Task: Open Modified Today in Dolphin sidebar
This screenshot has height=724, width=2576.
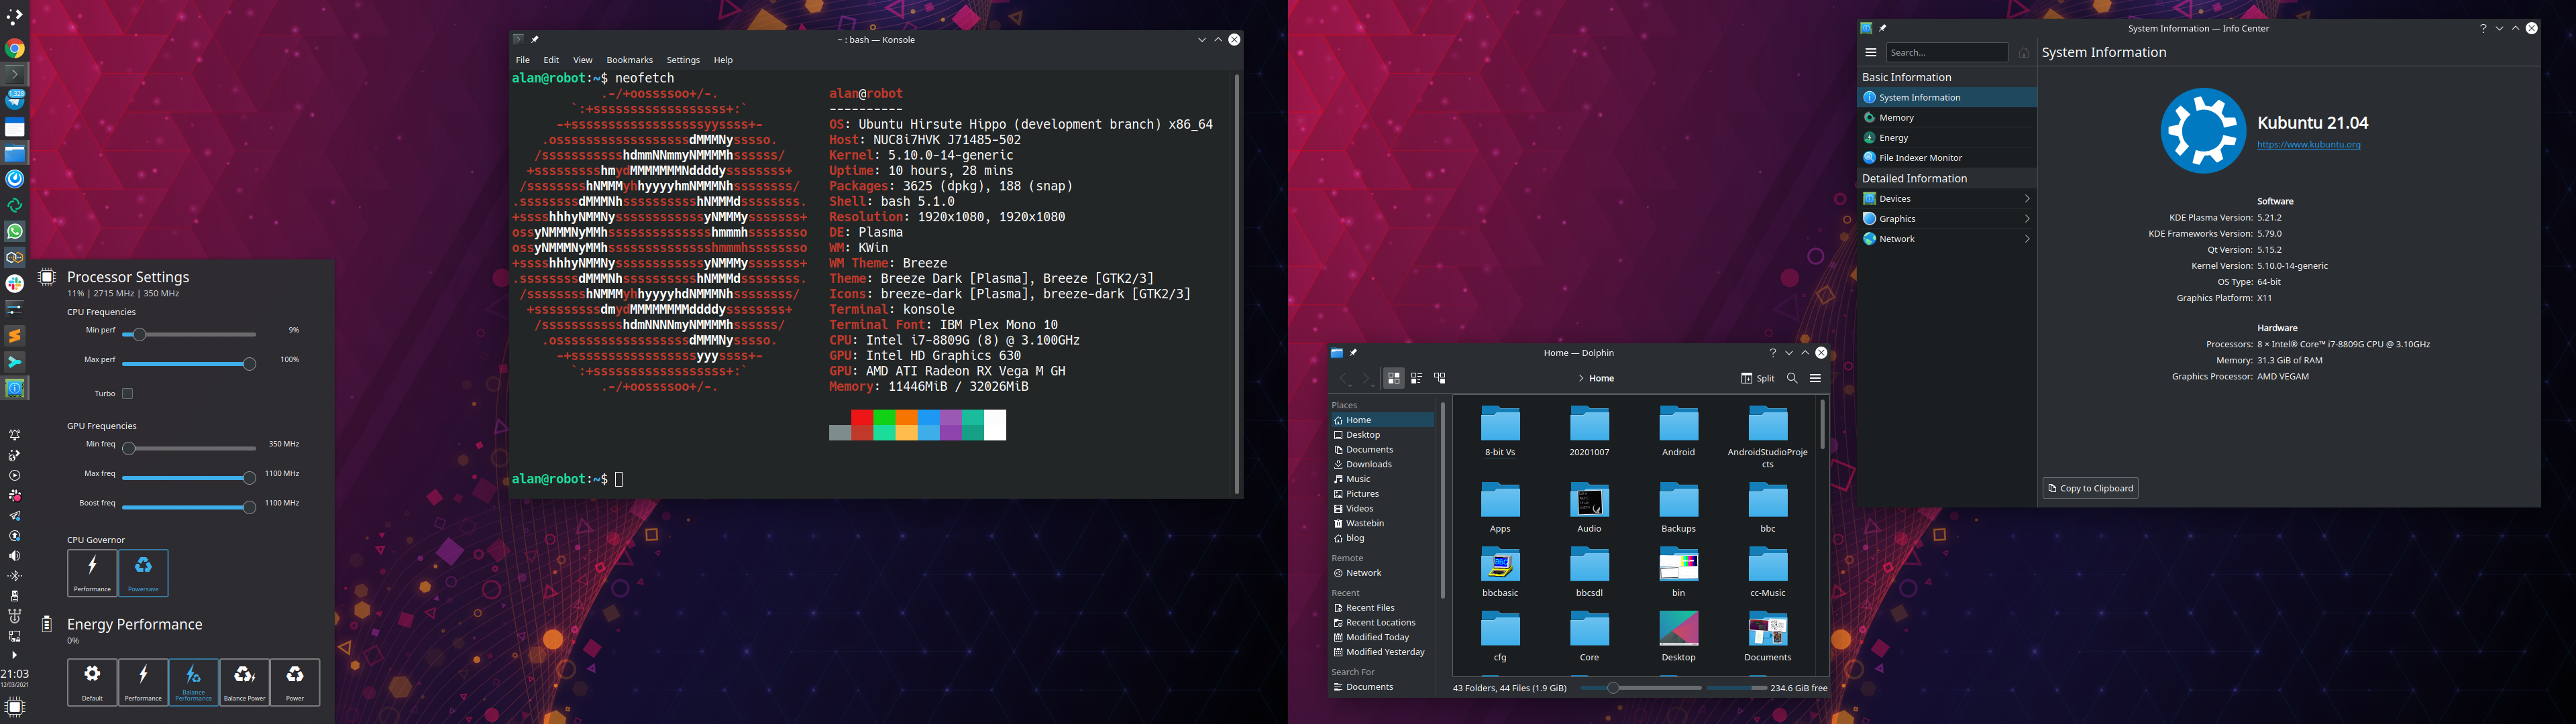Action: [x=1382, y=637]
